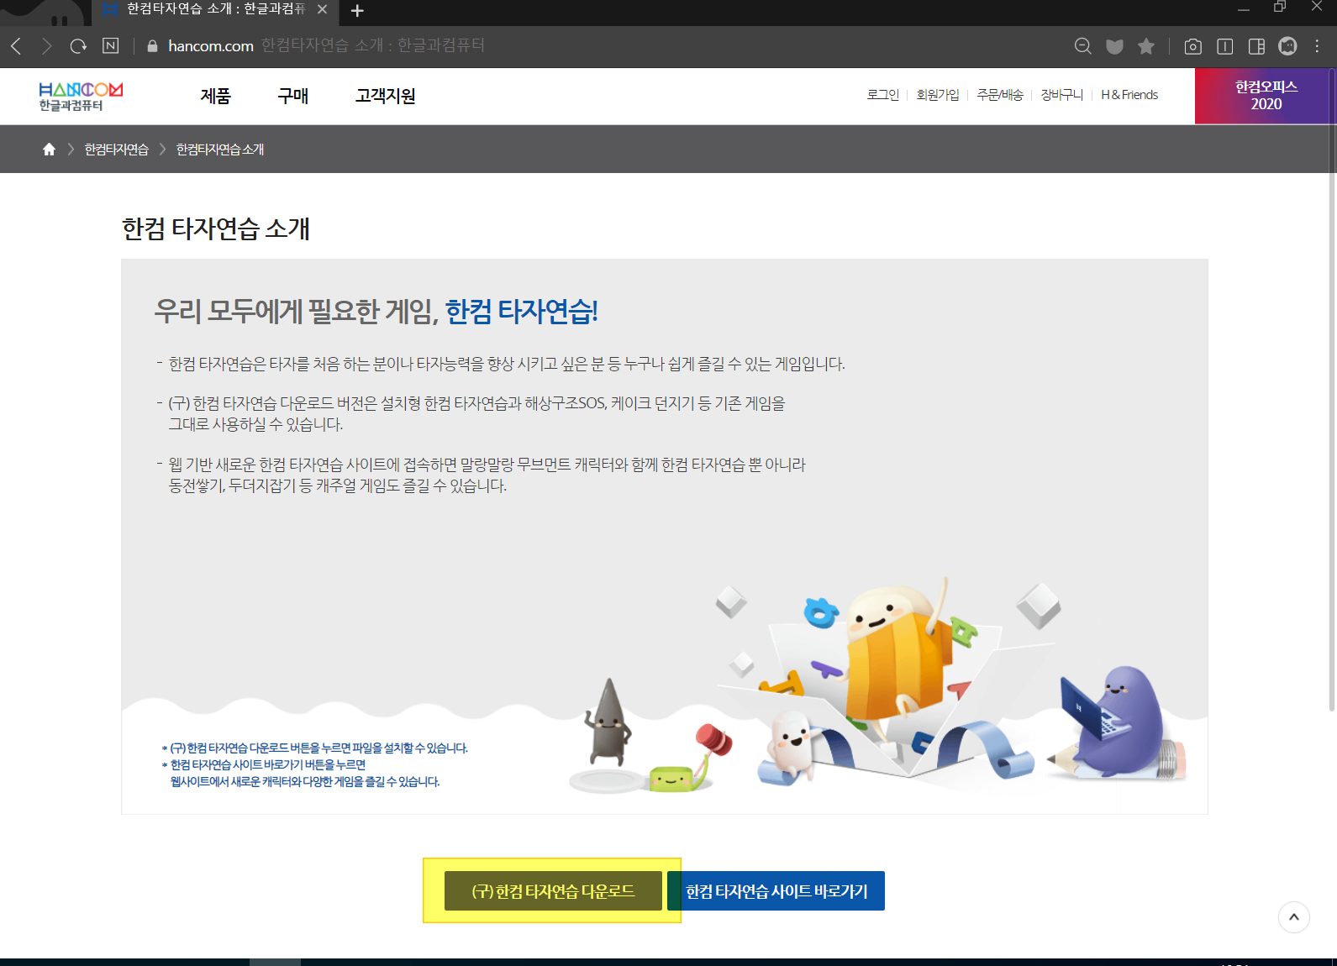Open the Naver N start-page icon
Screen dimensions: 1337x966
pos(111,46)
